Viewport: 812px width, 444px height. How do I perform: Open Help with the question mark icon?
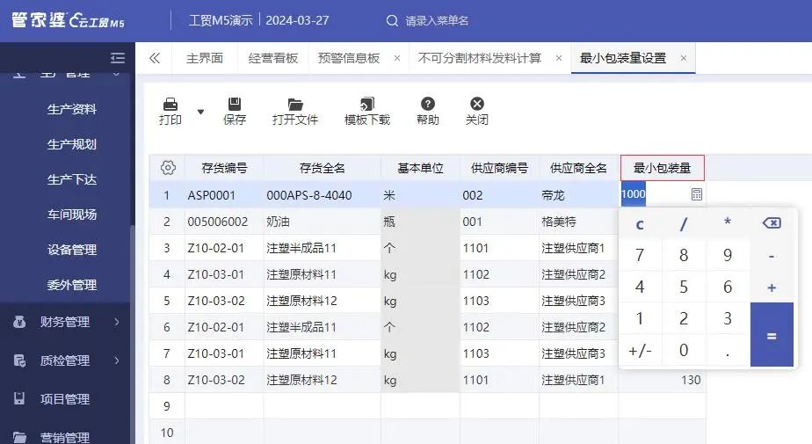428,104
